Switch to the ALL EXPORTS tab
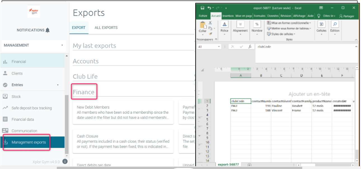 [x=106, y=28]
